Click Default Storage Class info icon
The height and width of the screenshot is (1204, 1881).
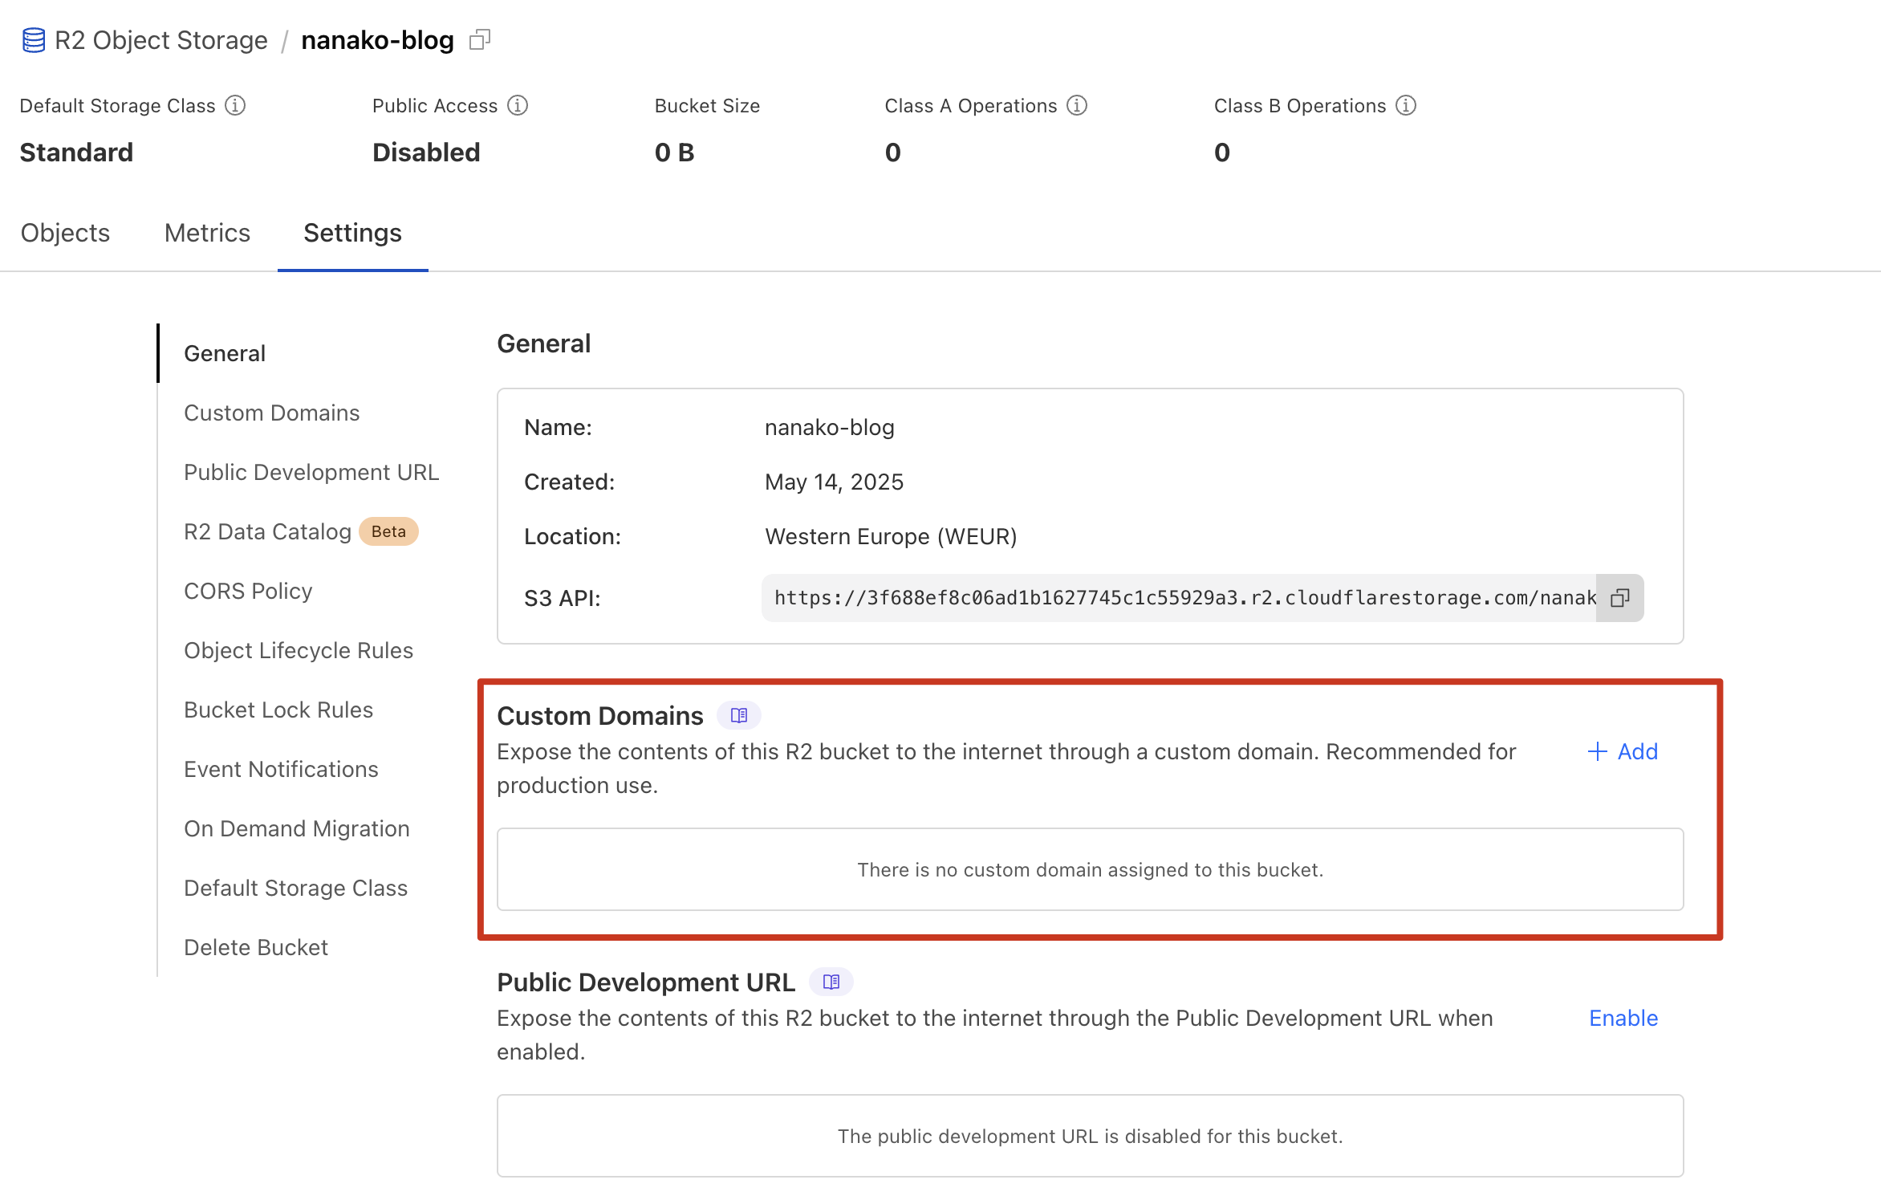click(x=235, y=106)
